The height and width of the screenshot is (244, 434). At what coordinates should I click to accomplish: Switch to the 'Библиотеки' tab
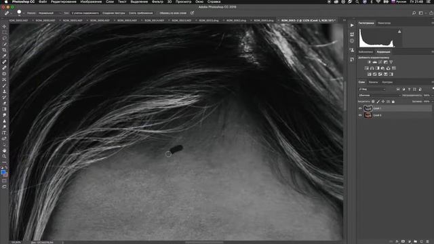[366, 52]
